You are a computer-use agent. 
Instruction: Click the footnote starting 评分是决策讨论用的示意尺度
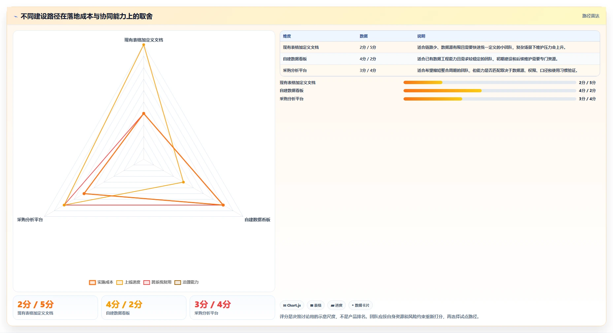pos(380,317)
